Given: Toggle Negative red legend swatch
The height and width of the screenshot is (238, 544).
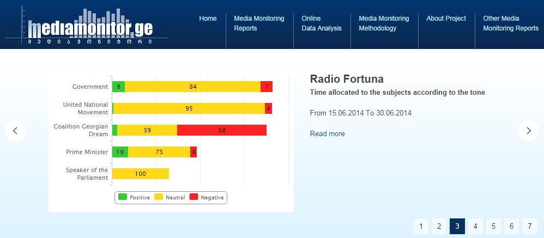Looking at the screenshot, I should (194, 197).
